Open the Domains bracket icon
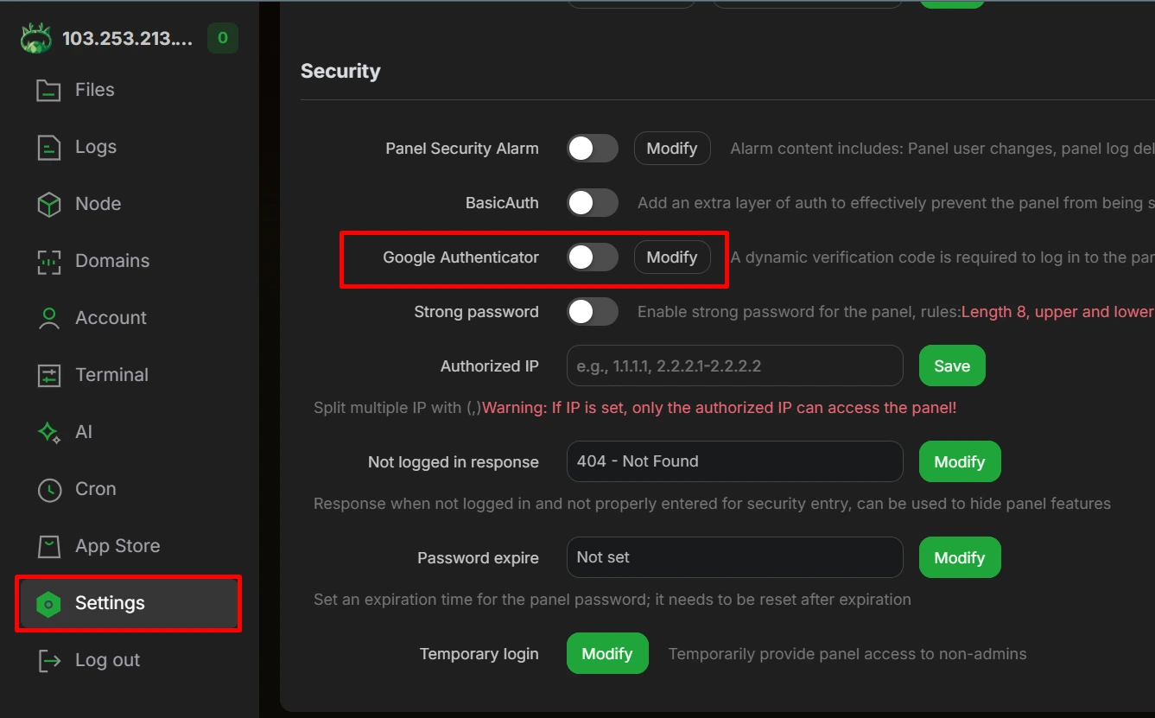This screenshot has height=718, width=1155. tap(48, 261)
